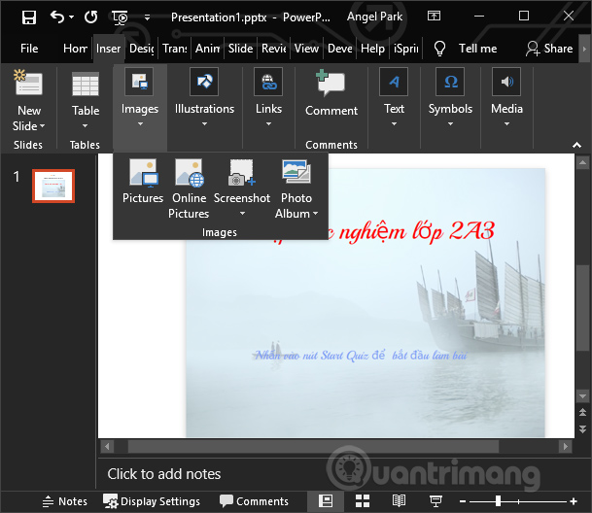Collapse the ribbon with the chevron

[x=576, y=145]
